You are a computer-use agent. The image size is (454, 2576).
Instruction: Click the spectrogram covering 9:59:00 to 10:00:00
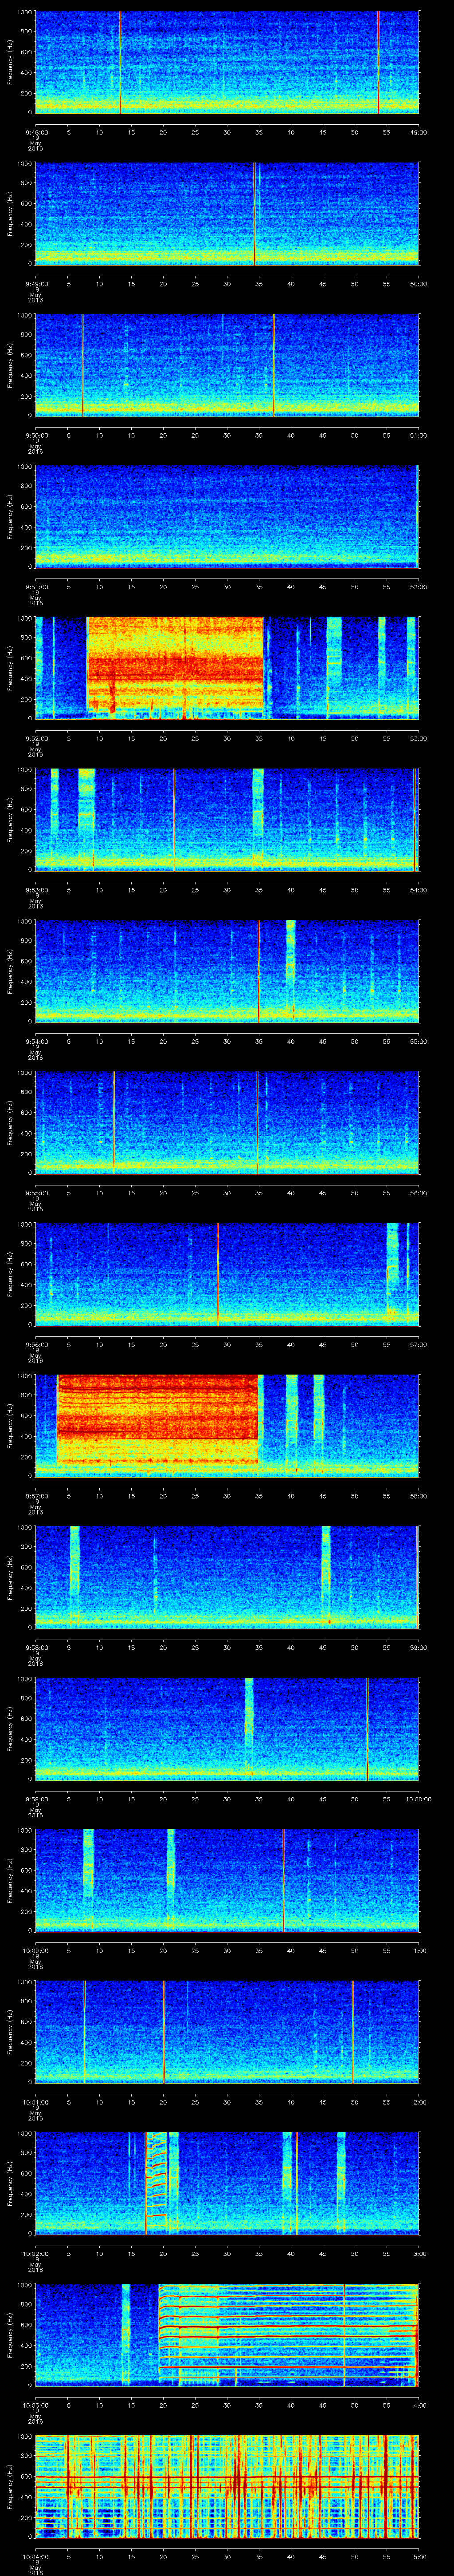tap(227, 1728)
